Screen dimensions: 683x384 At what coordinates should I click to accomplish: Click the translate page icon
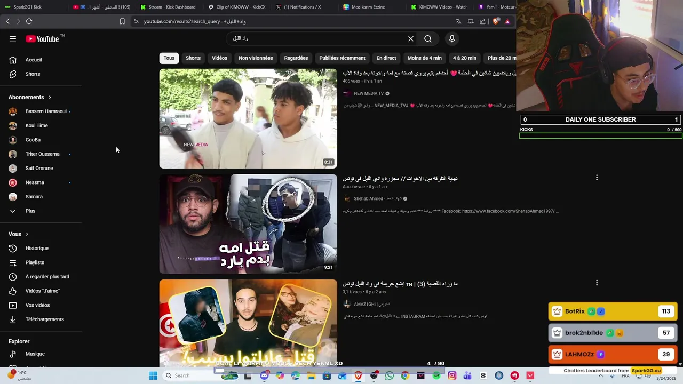click(x=458, y=21)
